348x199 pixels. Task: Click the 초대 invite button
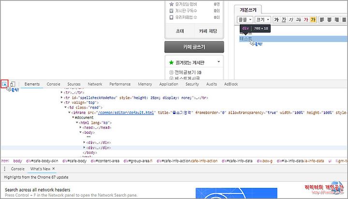(180, 31)
